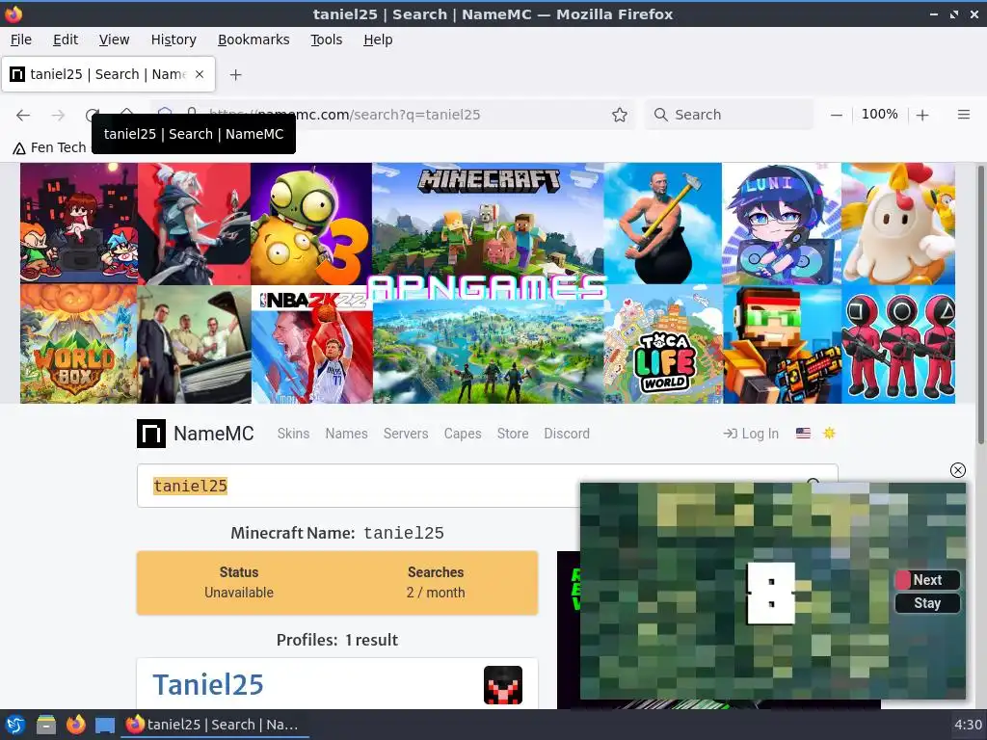This screenshot has width=987, height=740.
Task: Click the Minecraft banner image
Action: click(x=488, y=221)
